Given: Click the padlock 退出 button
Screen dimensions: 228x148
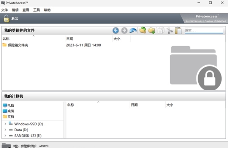Looking at the screenshot, I should pyautogui.click(x=11, y=19).
